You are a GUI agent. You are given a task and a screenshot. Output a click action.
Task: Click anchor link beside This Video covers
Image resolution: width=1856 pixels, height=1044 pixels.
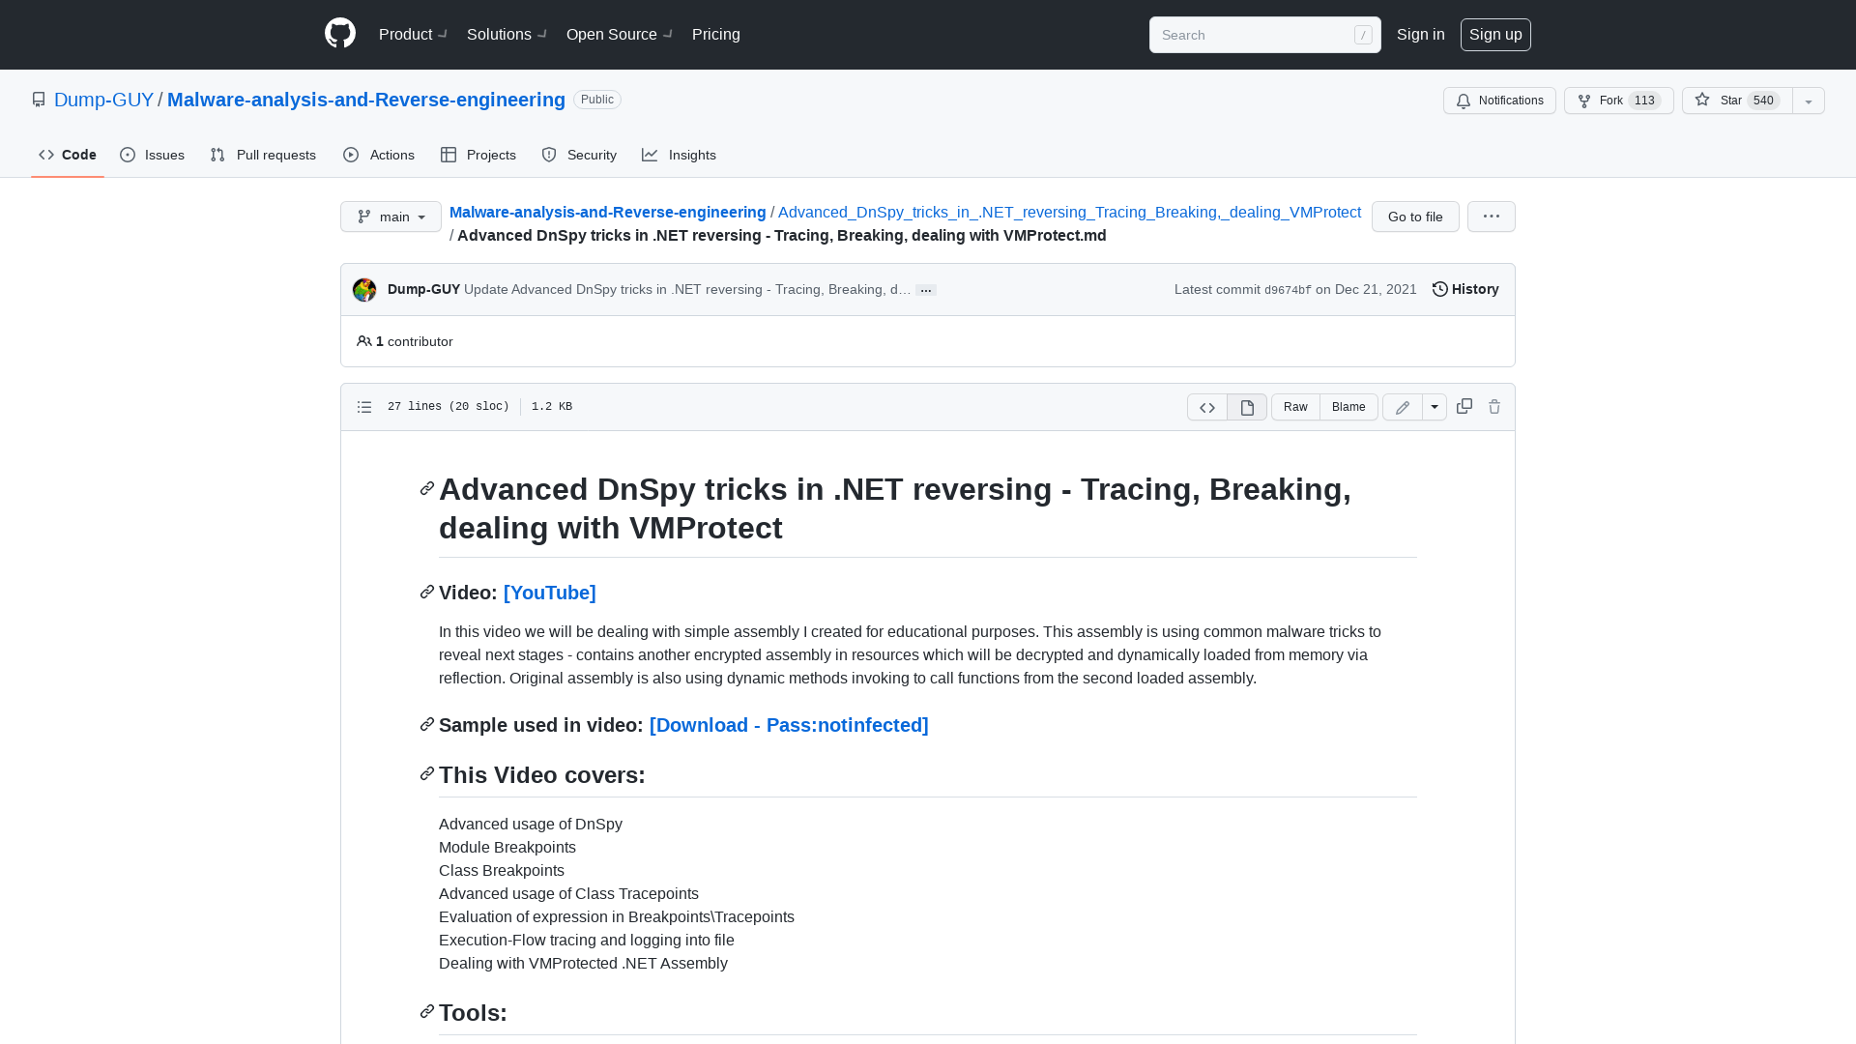[x=427, y=773]
